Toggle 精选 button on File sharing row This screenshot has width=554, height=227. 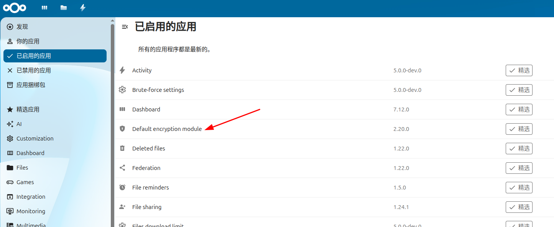[x=519, y=207]
